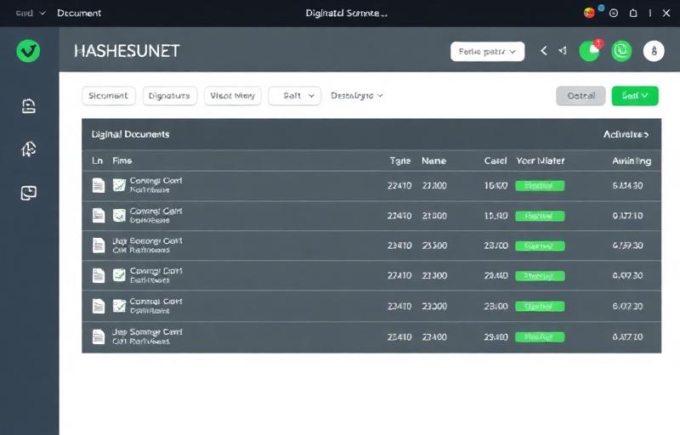
Task: Open the cloud upload icon in the sidebar
Action: (29, 149)
